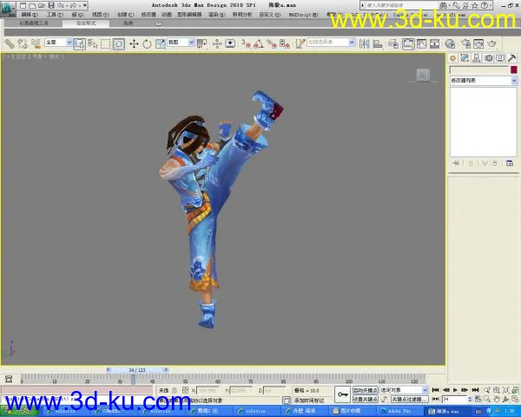Toggle Set Key mode button
This screenshot has height=417, width=521.
coord(366,399)
